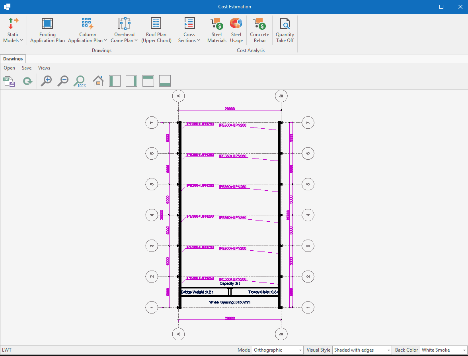The image size is (468, 356).
Task: Open the Visual Style combo box
Action: point(362,350)
